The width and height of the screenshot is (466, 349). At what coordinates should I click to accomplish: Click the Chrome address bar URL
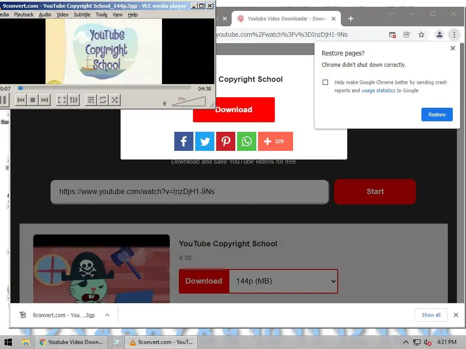(282, 35)
